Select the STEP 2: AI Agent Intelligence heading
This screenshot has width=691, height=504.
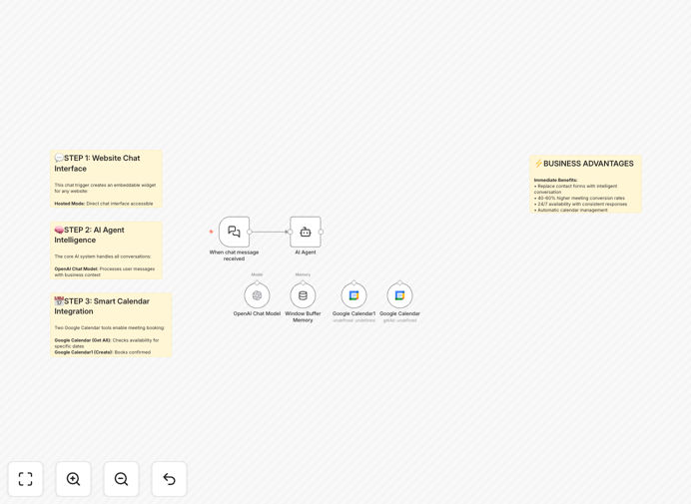point(90,235)
